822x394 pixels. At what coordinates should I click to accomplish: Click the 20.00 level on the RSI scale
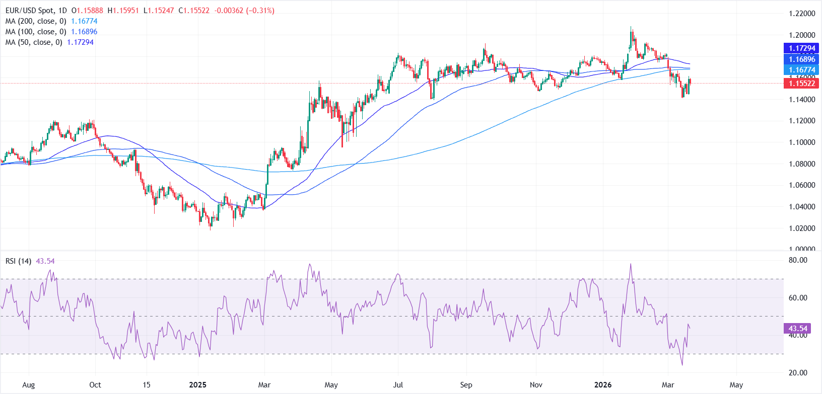point(798,373)
